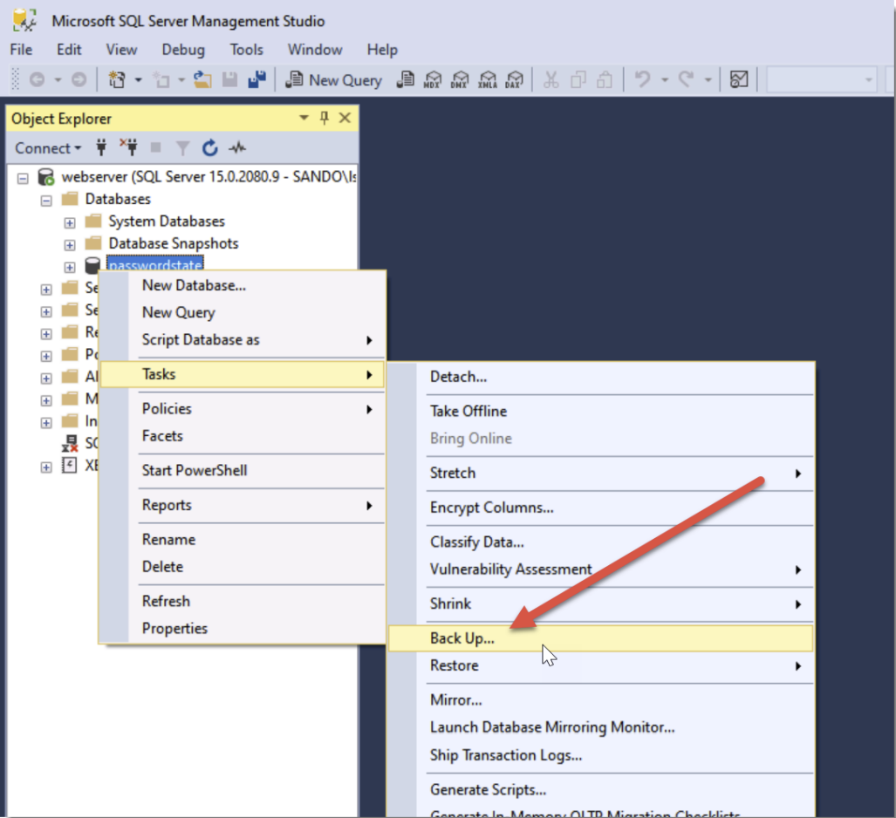Click the Open File folder icon

[202, 80]
